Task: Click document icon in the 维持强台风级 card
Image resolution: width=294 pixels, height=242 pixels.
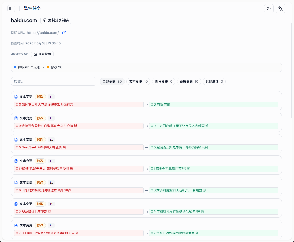Action: coord(16,118)
